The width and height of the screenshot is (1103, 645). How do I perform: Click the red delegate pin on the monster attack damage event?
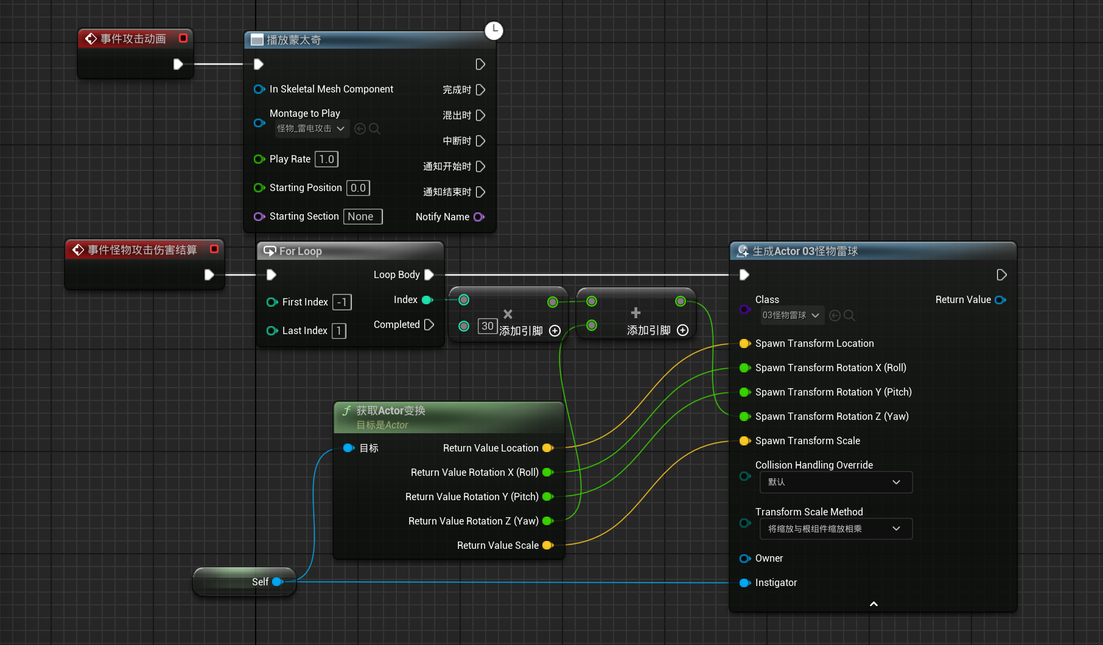pos(214,249)
